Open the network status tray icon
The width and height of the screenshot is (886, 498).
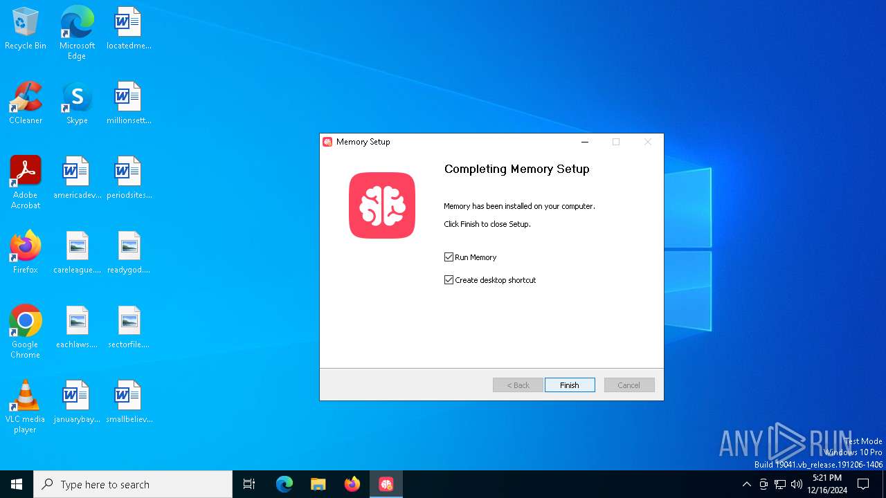click(x=780, y=484)
